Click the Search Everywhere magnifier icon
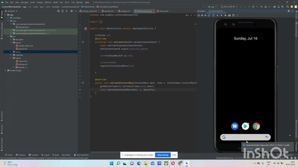The height and width of the screenshot is (167, 298). (288, 6)
